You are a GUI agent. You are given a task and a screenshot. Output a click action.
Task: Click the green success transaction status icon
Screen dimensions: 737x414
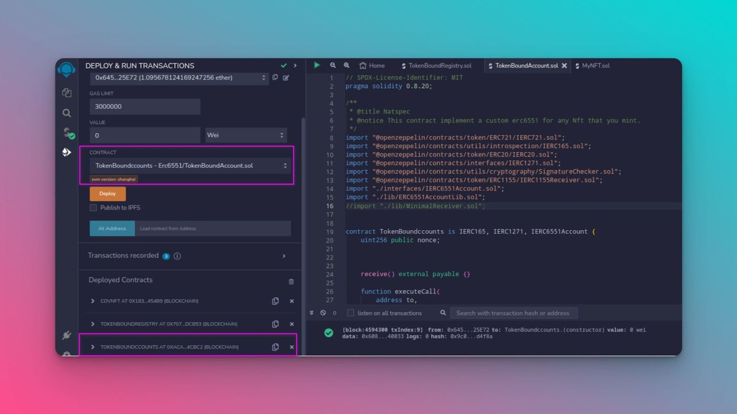pos(329,333)
